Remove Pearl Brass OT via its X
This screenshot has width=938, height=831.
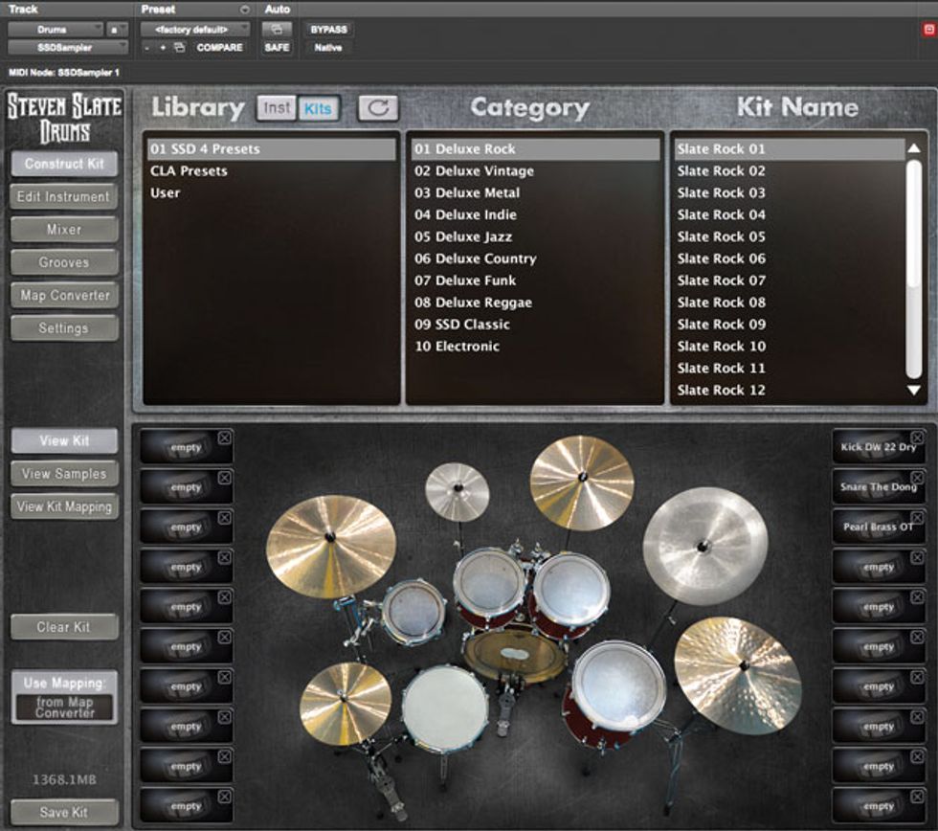pos(917,518)
